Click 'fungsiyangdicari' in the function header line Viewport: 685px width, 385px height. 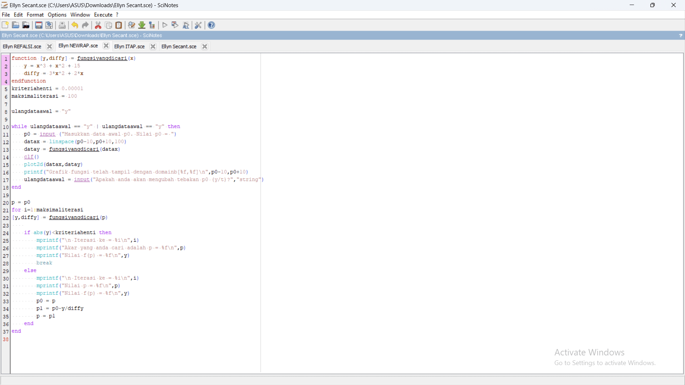tap(102, 58)
